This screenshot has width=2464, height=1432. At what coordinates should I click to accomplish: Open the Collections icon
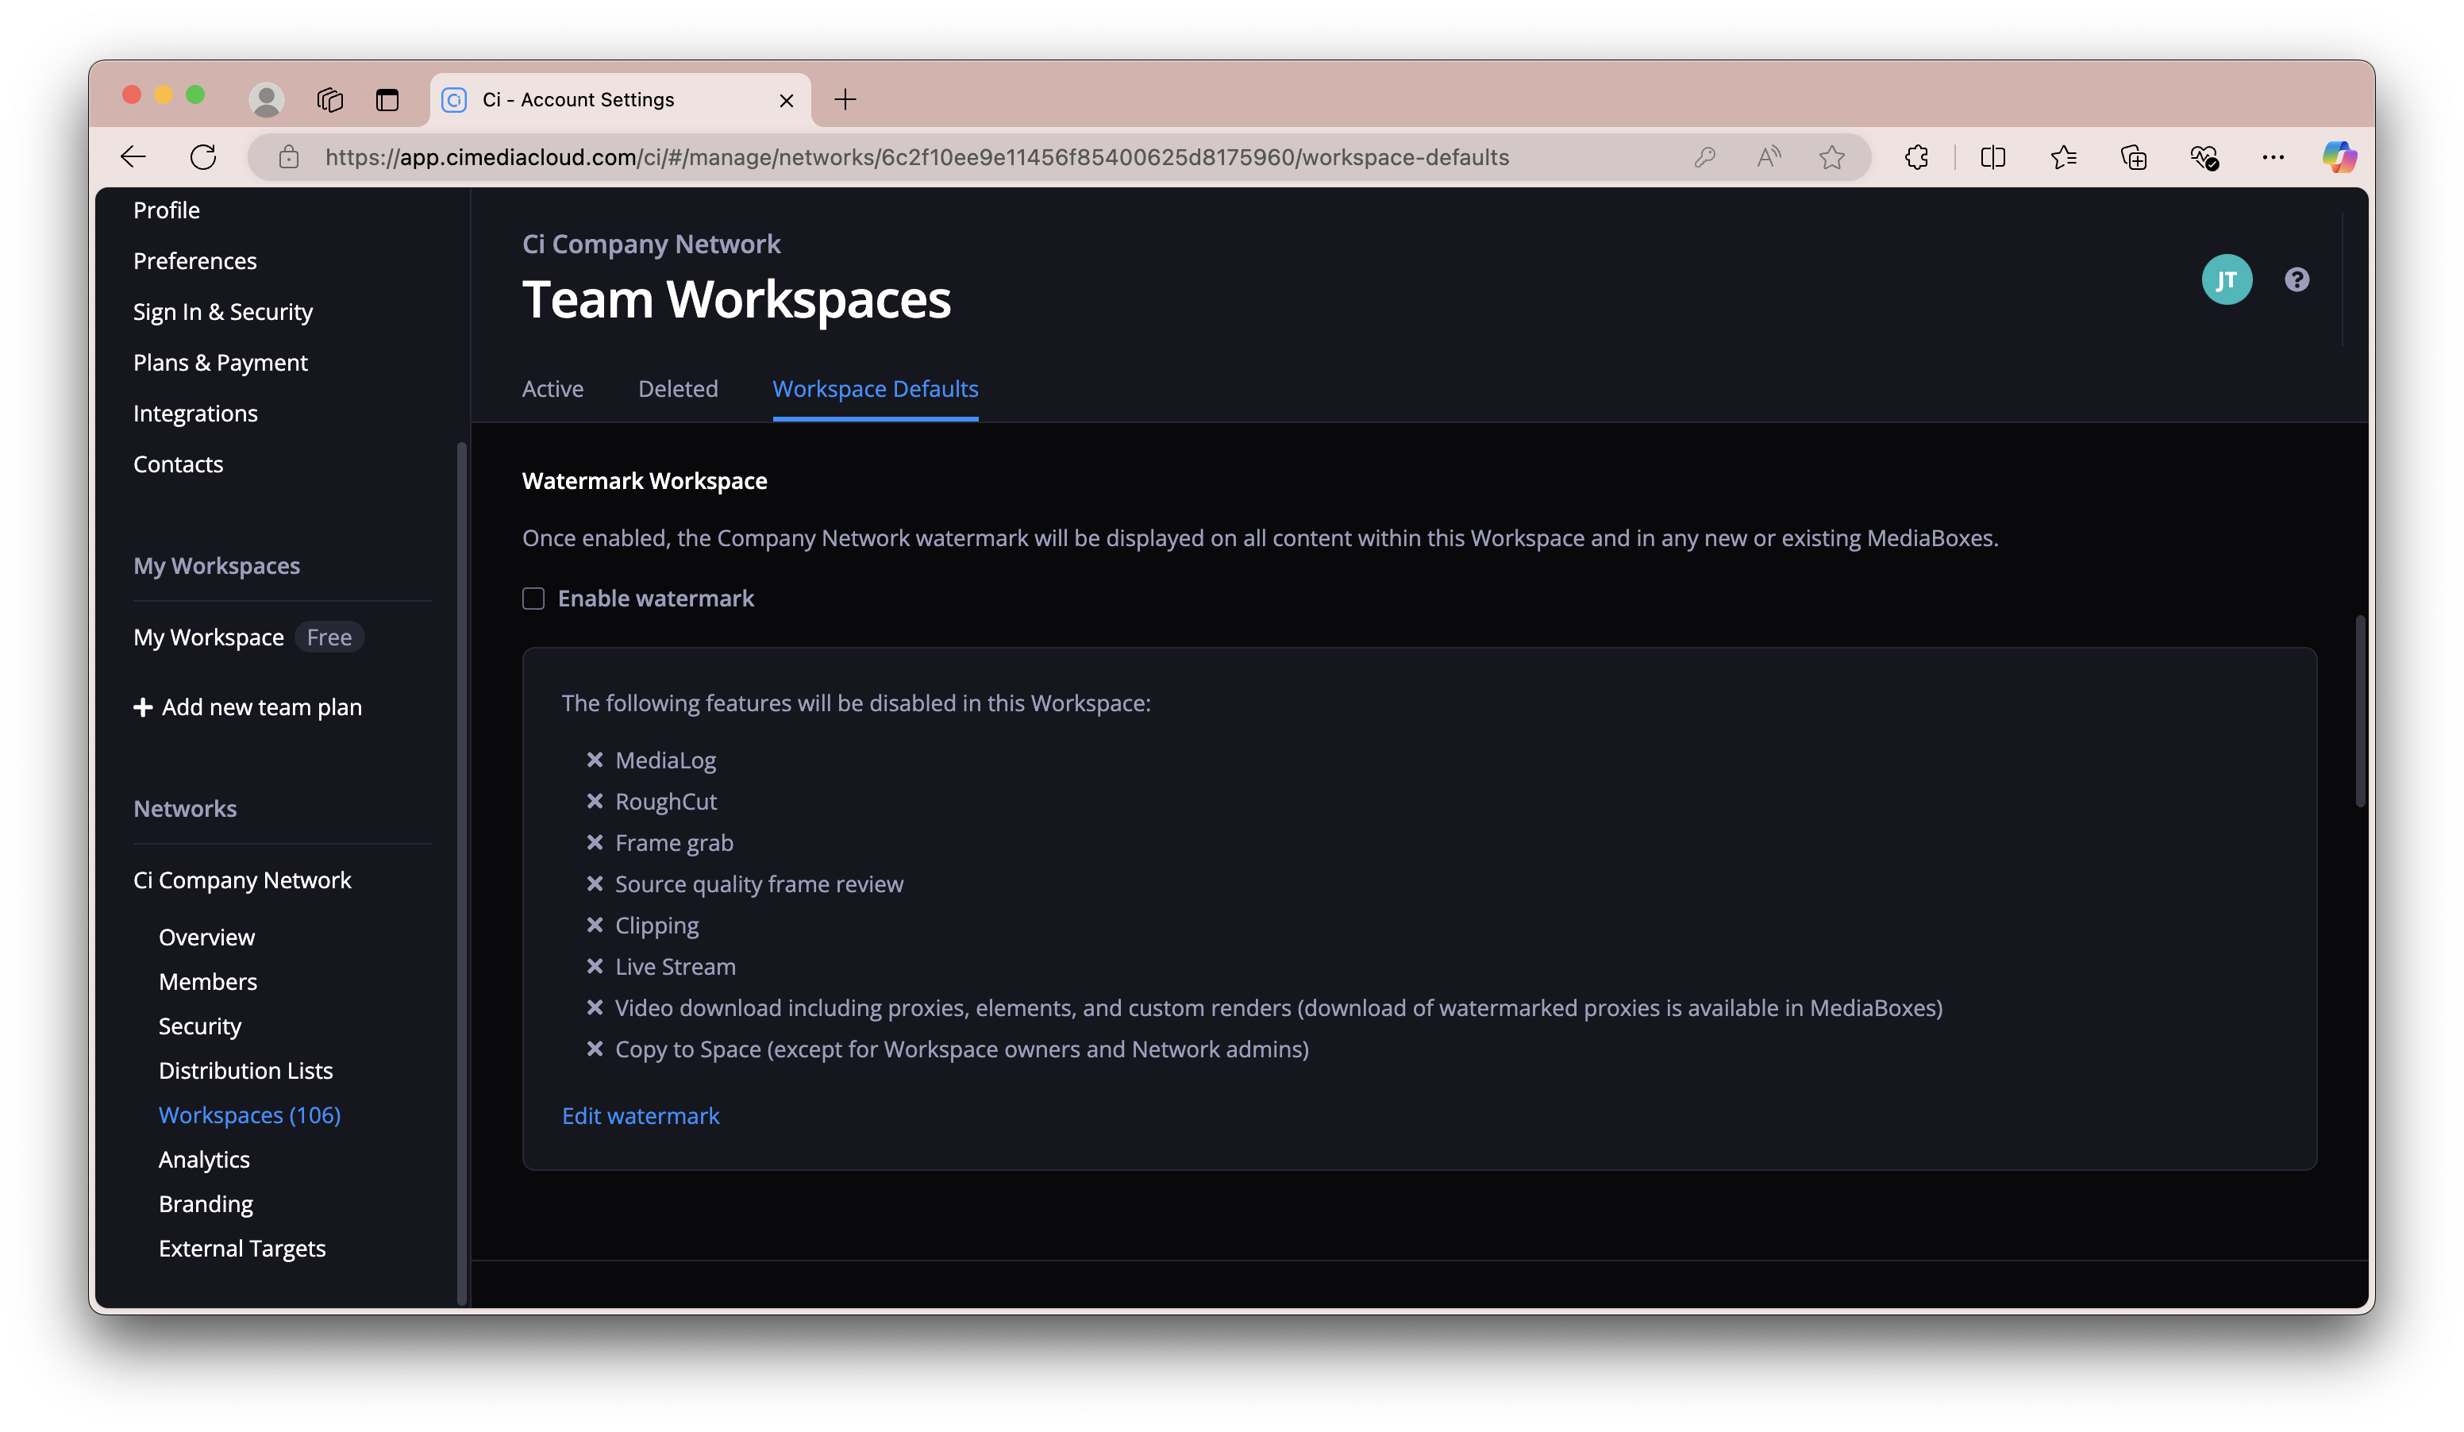[2134, 156]
